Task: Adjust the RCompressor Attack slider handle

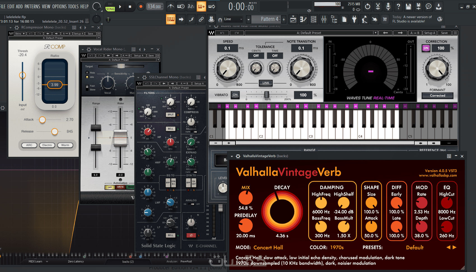Action: [x=42, y=120]
